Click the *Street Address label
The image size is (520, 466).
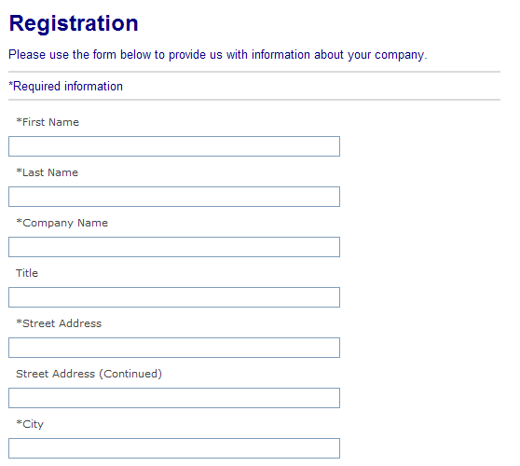pos(59,323)
